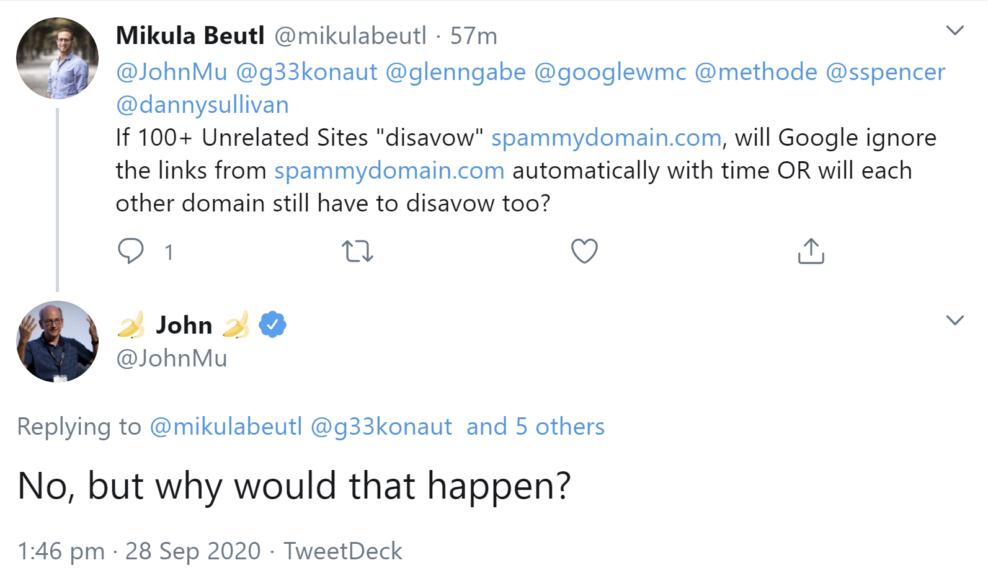The image size is (988, 586).
Task: Like Mikula Beutl's tweet
Action: [x=584, y=251]
